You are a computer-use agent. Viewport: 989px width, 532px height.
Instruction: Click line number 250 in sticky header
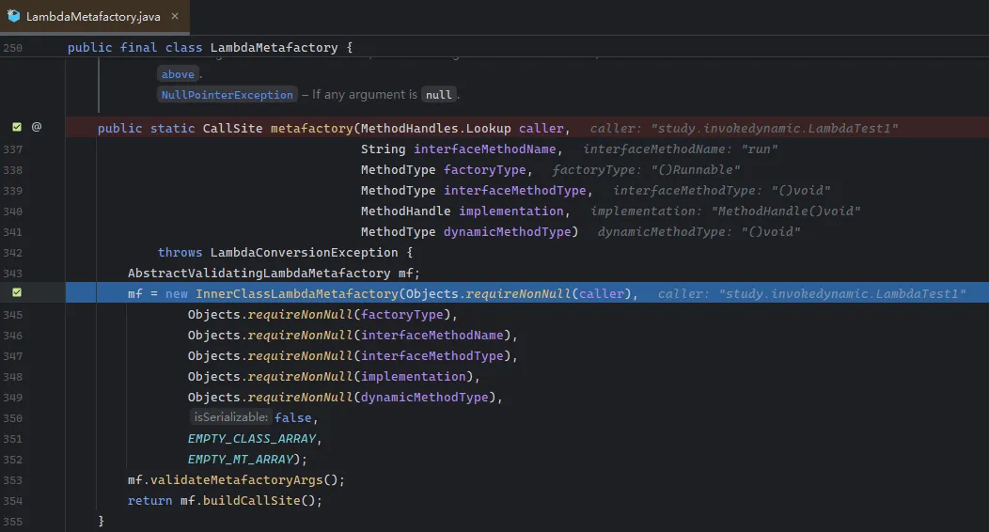coord(12,48)
